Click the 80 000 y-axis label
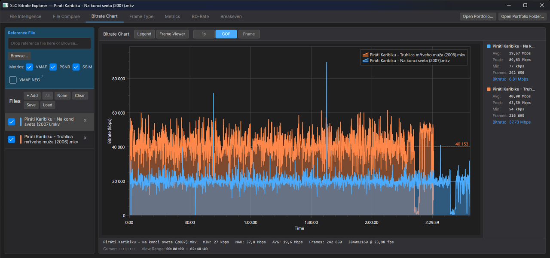The image size is (550, 258). [x=118, y=79]
